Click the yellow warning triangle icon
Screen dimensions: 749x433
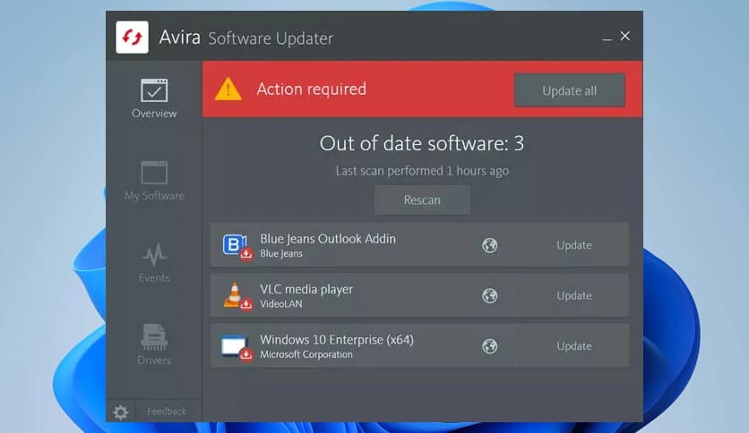tap(228, 89)
